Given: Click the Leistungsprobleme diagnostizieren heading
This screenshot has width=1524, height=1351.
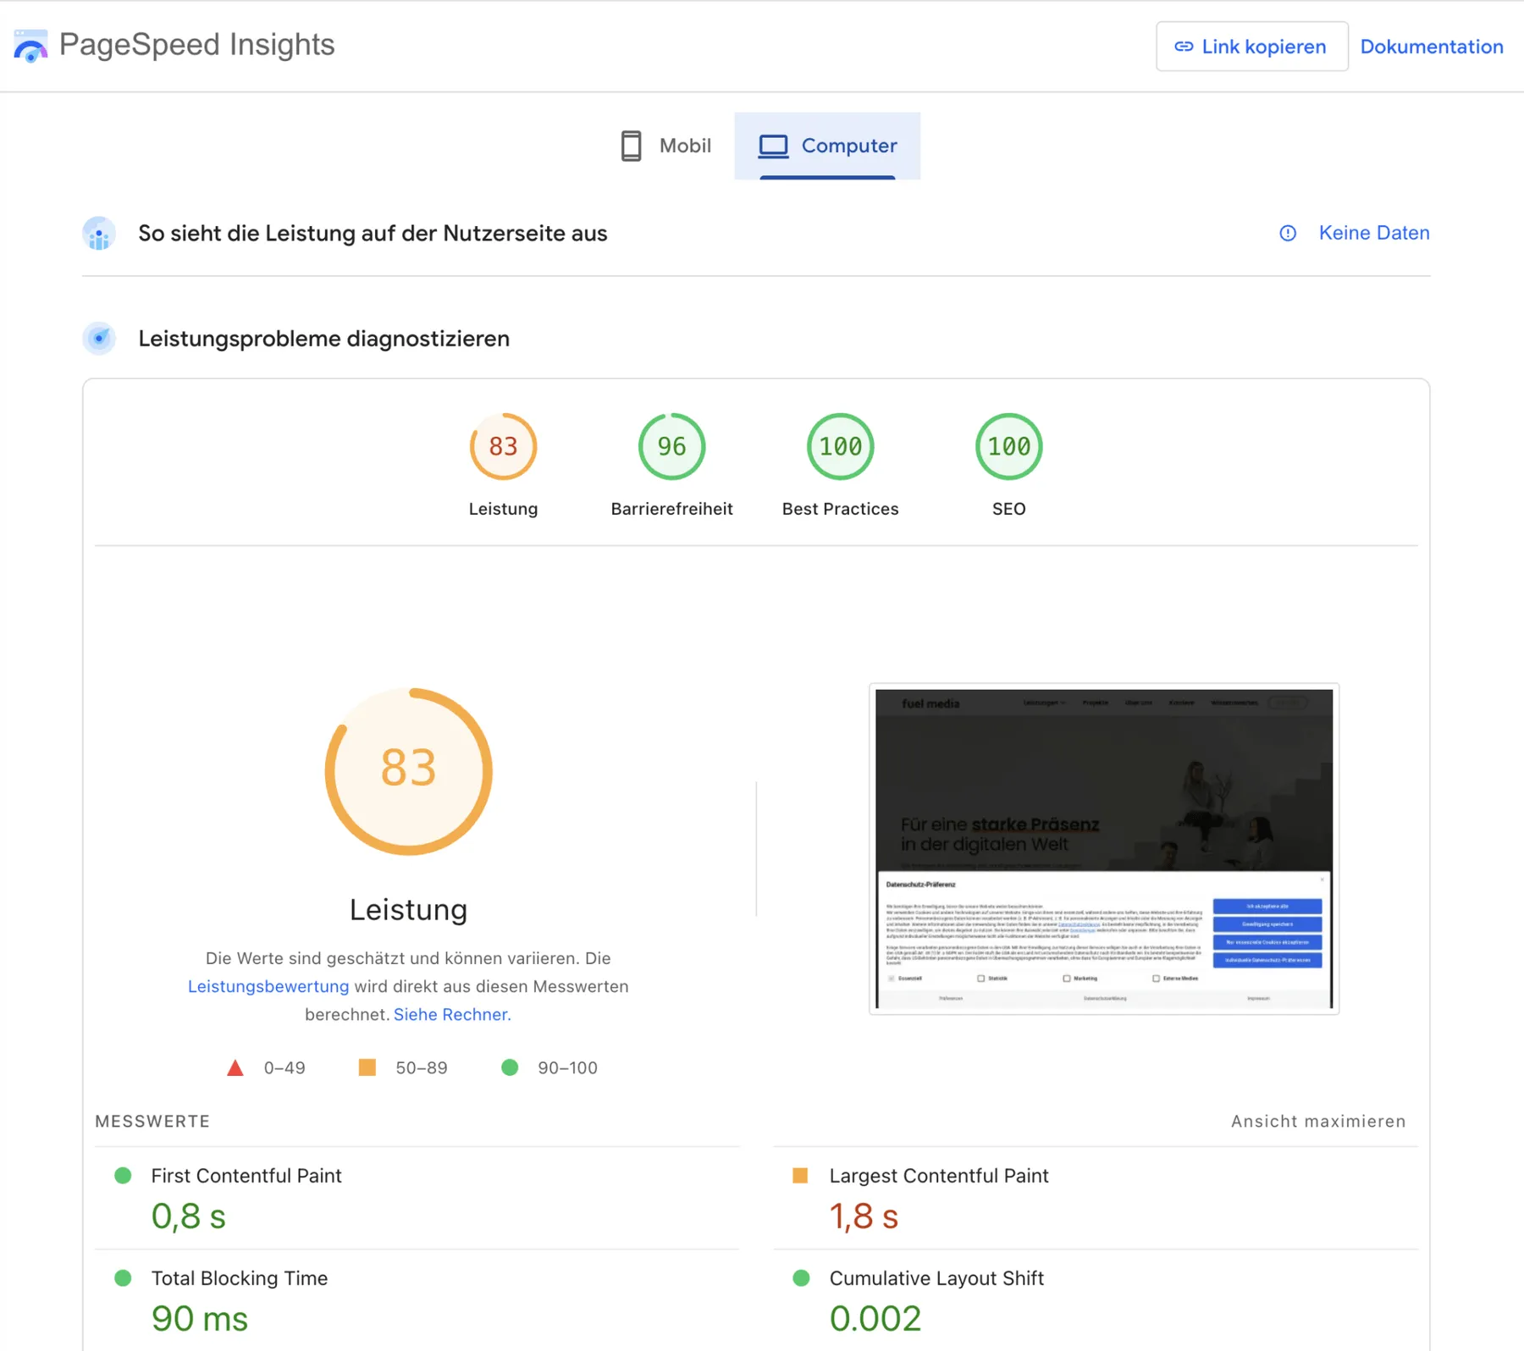Looking at the screenshot, I should pyautogui.click(x=324, y=339).
